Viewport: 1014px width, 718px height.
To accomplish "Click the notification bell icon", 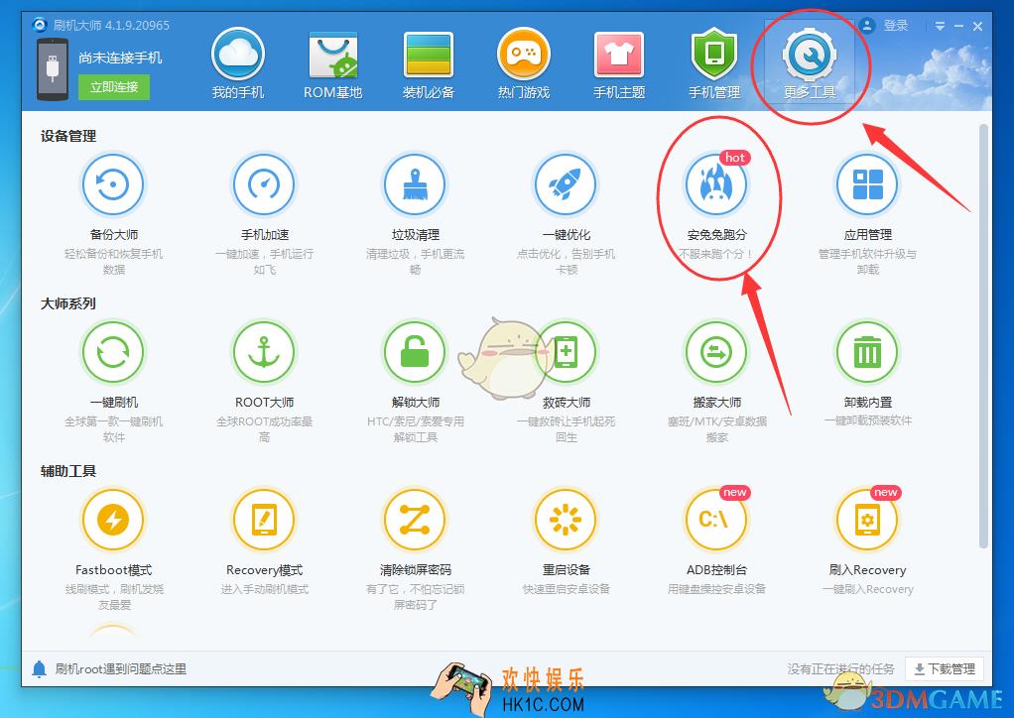I will coord(39,668).
